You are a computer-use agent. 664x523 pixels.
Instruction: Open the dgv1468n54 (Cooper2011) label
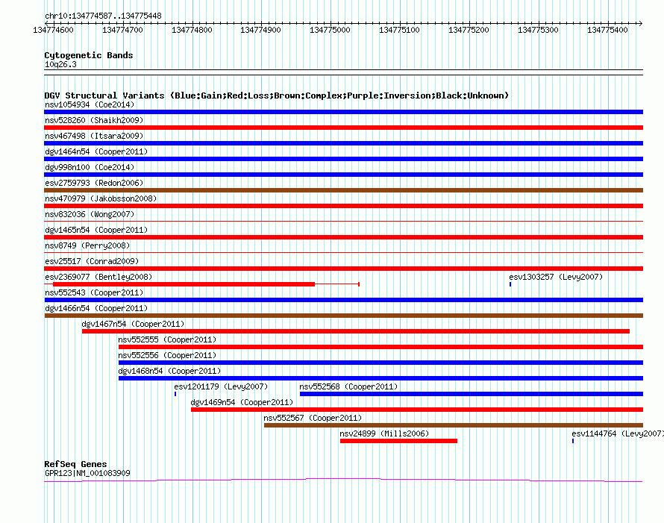(169, 371)
